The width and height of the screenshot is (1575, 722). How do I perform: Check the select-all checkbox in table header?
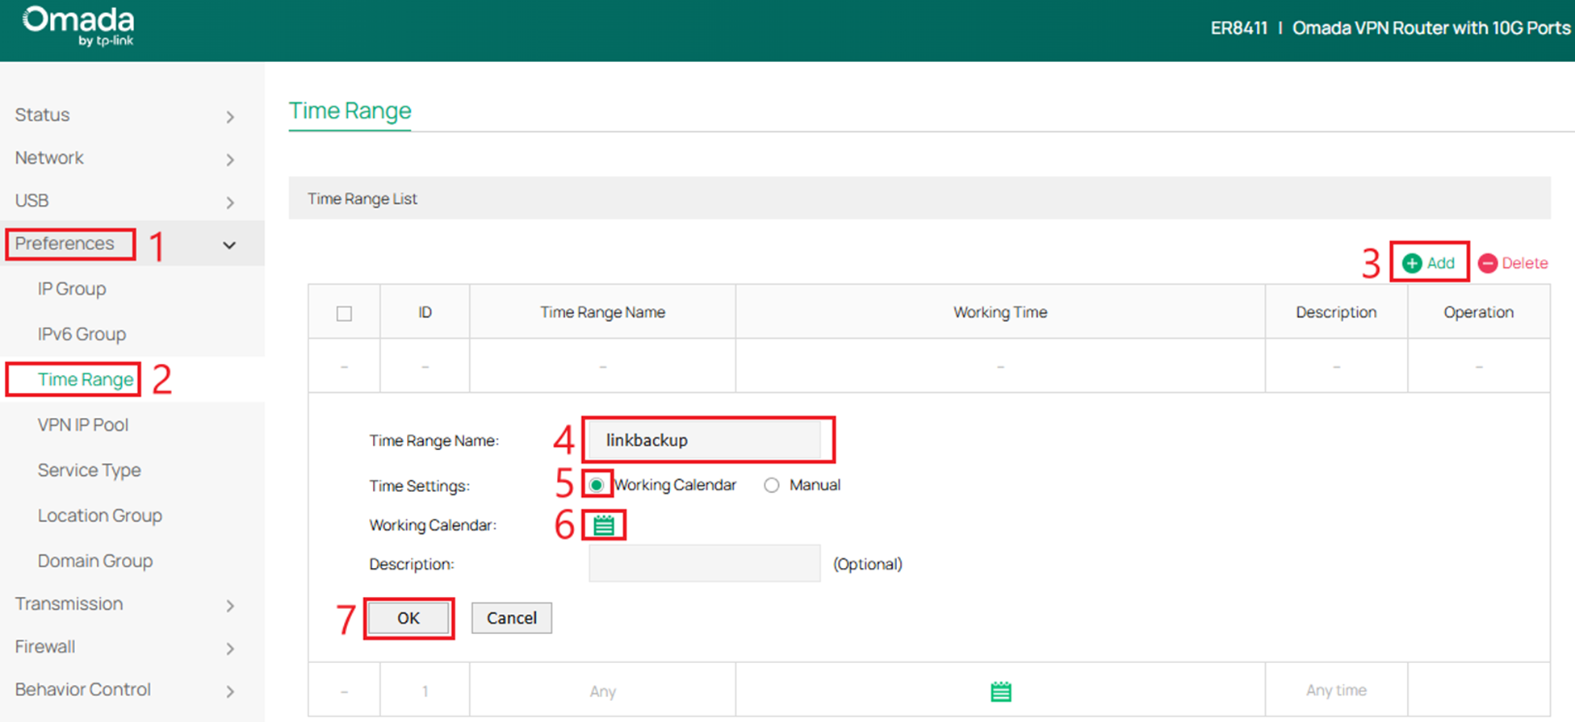[344, 313]
